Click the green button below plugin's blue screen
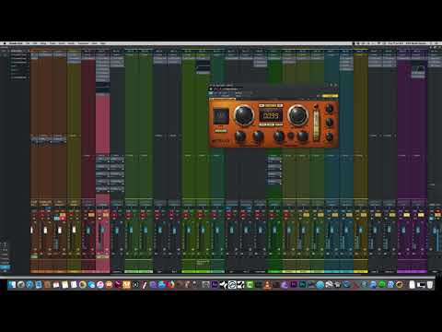This screenshot has height=332, width=442. pyautogui.click(x=221, y=131)
